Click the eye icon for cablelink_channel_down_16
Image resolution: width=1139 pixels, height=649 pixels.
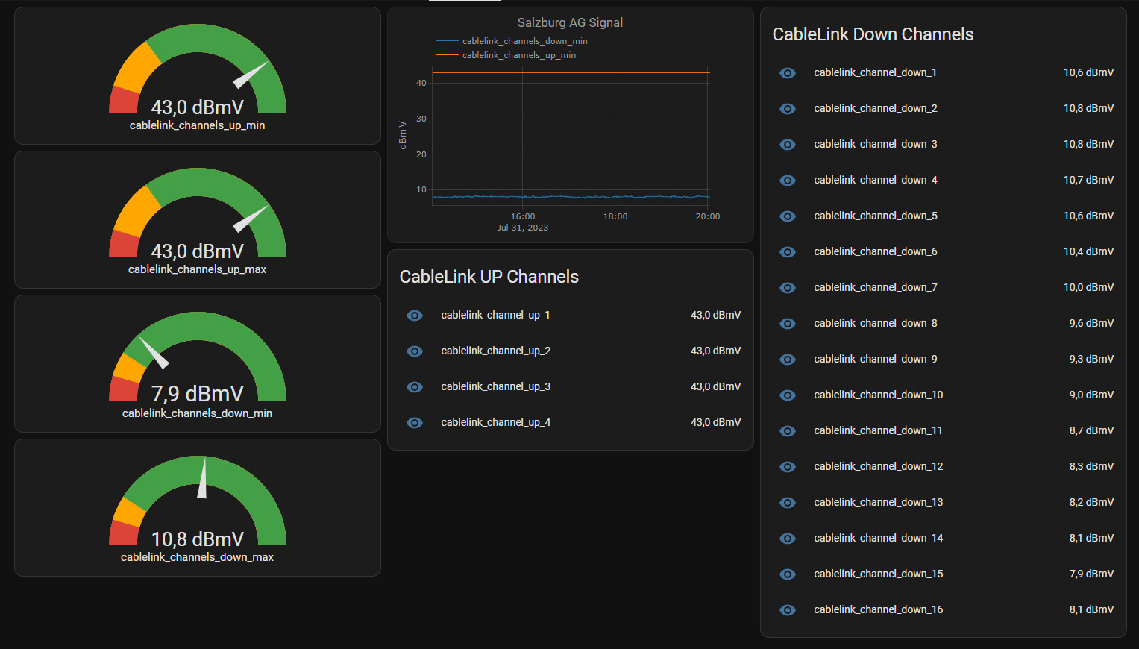tap(788, 610)
